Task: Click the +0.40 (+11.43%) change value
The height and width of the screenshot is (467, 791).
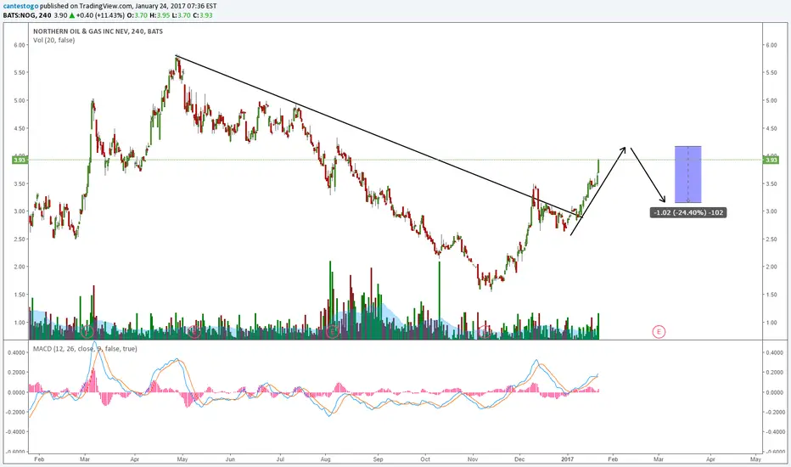Action: pyautogui.click(x=100, y=15)
